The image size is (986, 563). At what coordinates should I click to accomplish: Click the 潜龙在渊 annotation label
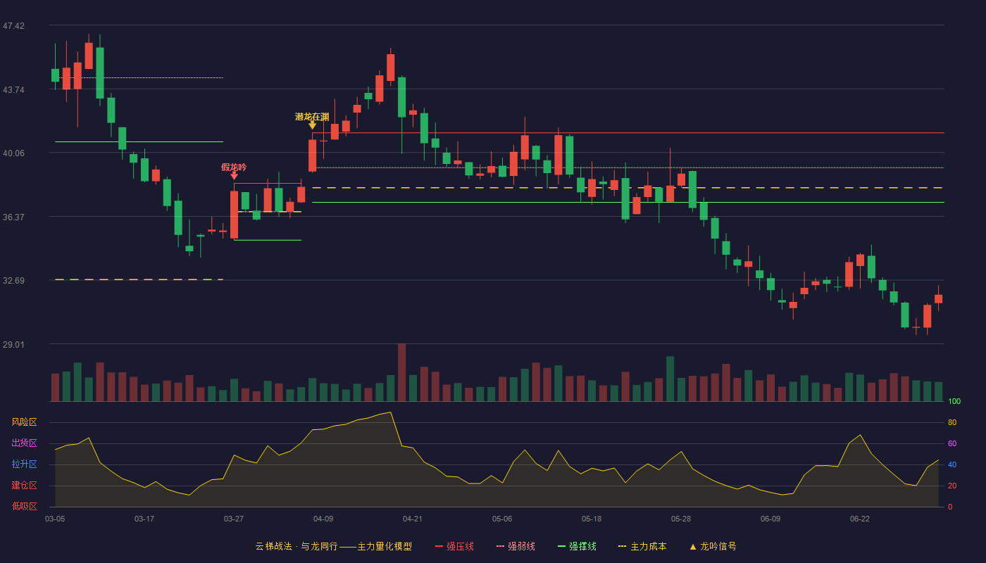coord(312,117)
